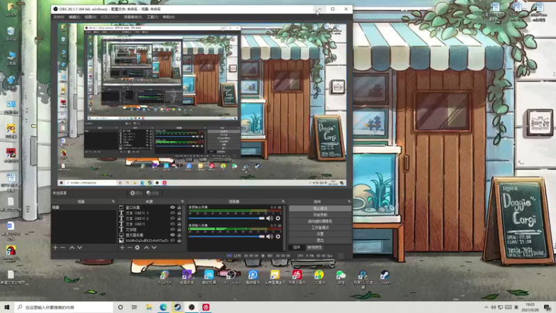Open the OBS Studio desktop shortcut
Image resolution: width=556 pixels, height=313 pixels.
[x=231, y=277]
